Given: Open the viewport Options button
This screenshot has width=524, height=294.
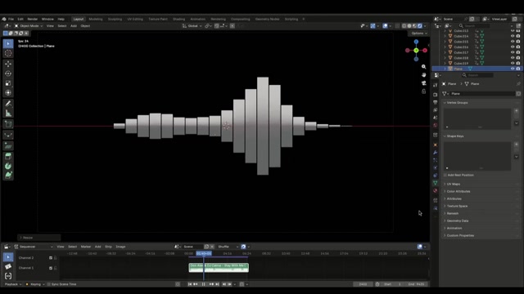Looking at the screenshot, I should pos(419,33).
